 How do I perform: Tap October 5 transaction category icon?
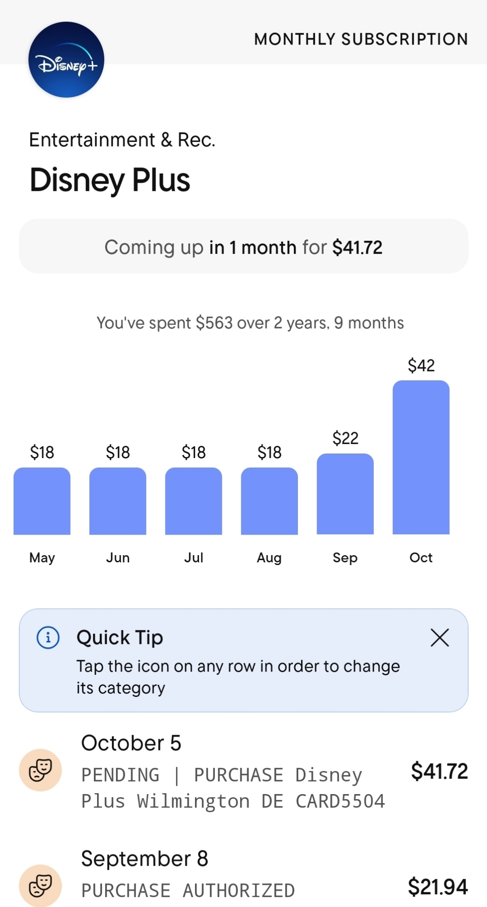pyautogui.click(x=40, y=770)
